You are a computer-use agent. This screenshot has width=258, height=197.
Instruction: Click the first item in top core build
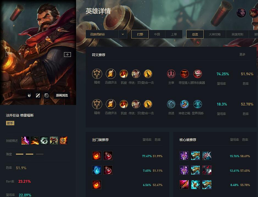[184, 156]
